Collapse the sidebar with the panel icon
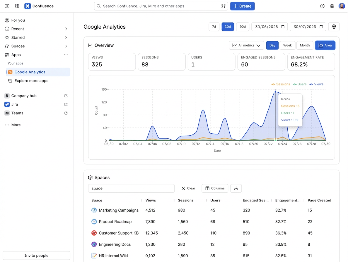 tap(7, 6)
